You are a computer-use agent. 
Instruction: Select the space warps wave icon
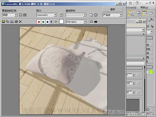(x=148, y=26)
